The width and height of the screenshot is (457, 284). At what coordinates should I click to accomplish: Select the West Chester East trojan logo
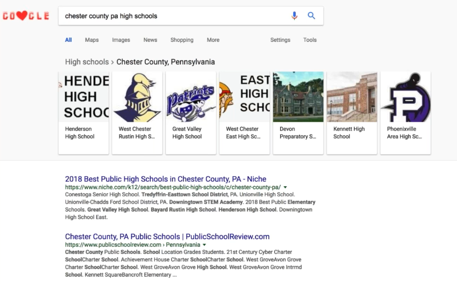pyautogui.click(x=244, y=97)
